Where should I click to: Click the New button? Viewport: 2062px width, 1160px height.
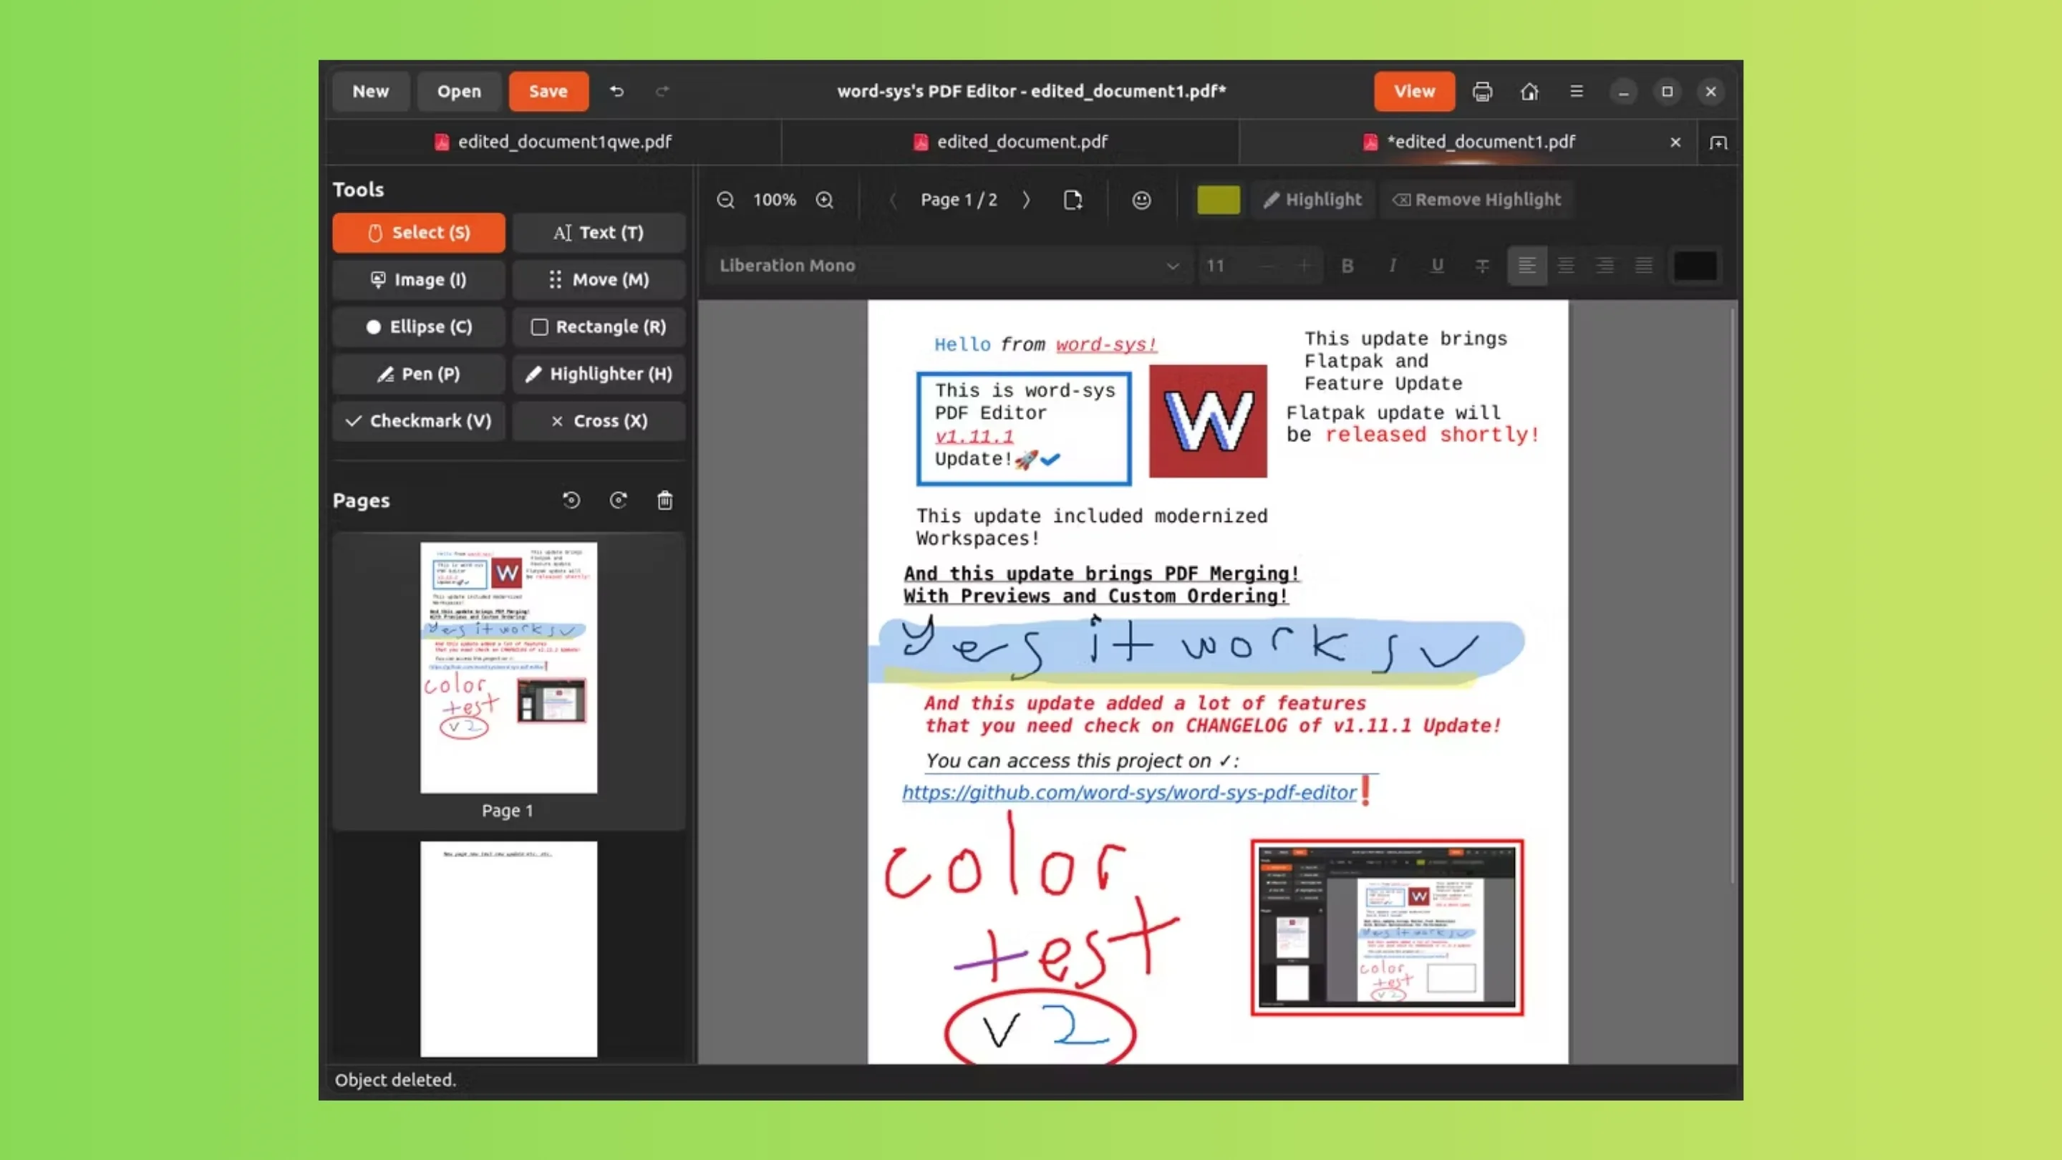[x=371, y=91]
